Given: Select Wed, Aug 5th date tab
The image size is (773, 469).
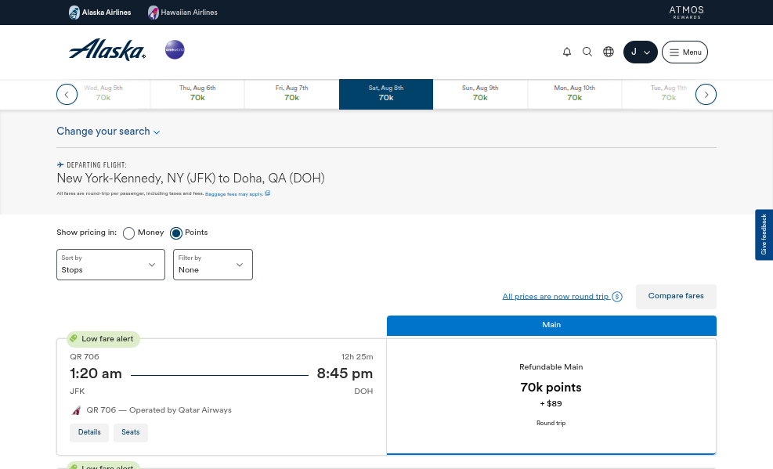Looking at the screenshot, I should tap(103, 93).
